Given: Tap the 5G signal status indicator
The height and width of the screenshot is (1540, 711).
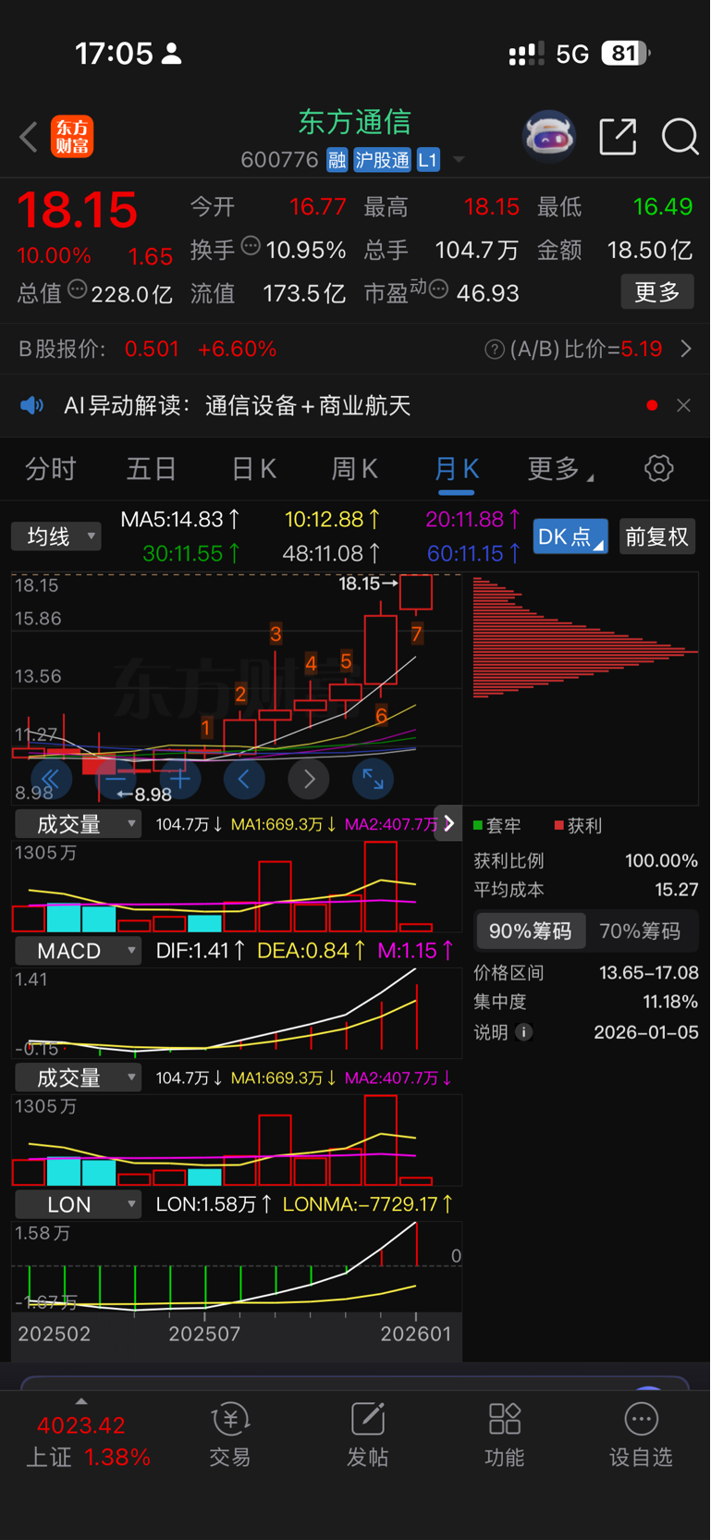Looking at the screenshot, I should pyautogui.click(x=572, y=54).
